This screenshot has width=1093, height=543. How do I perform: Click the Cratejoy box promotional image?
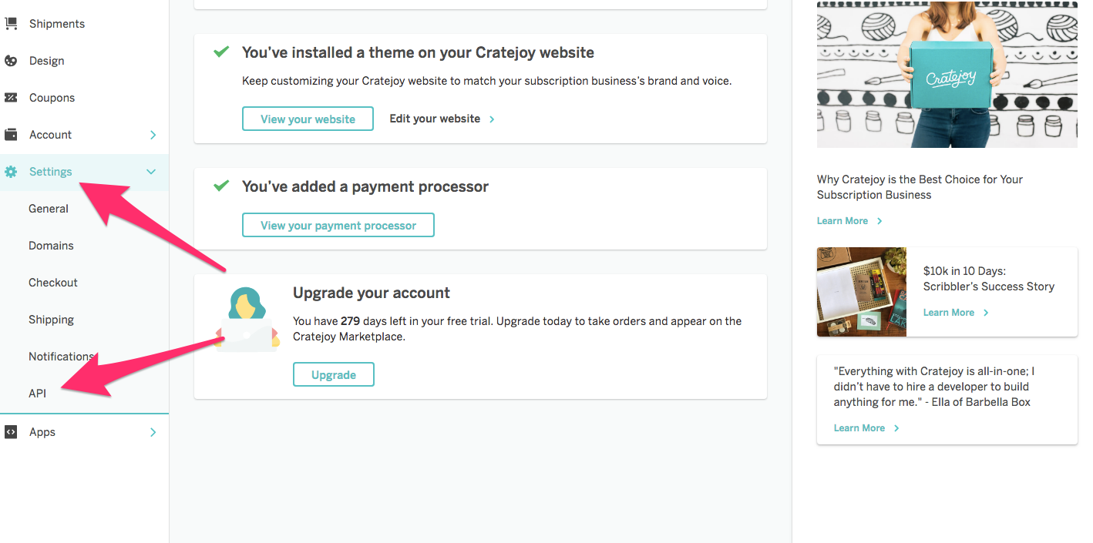point(947,74)
